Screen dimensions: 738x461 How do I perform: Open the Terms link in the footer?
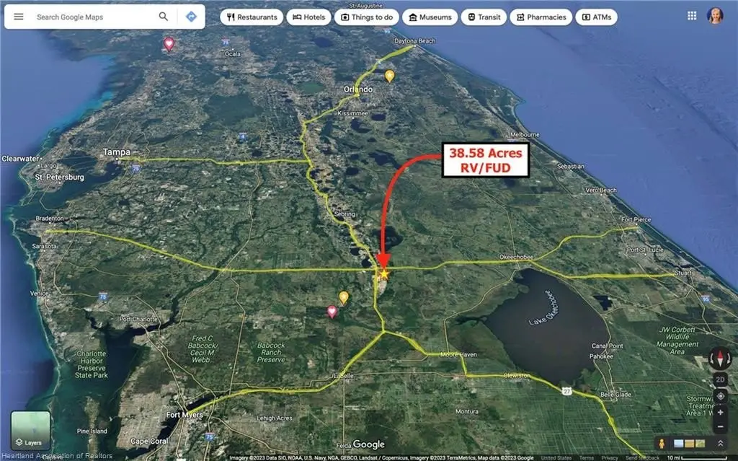click(x=587, y=458)
